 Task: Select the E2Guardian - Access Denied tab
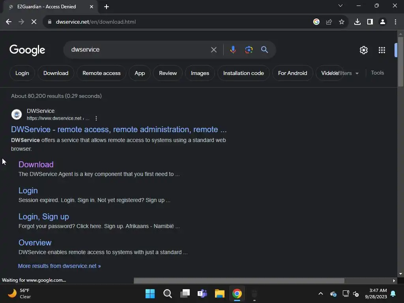pyautogui.click(x=50, y=7)
